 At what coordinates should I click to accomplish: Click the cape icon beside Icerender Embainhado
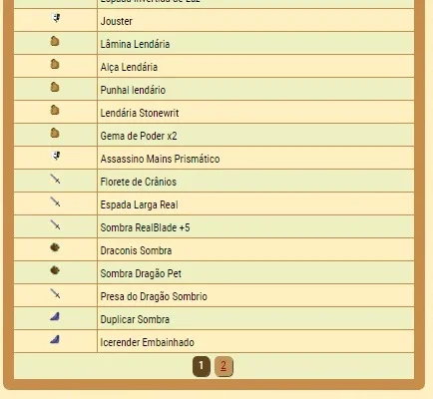point(55,339)
